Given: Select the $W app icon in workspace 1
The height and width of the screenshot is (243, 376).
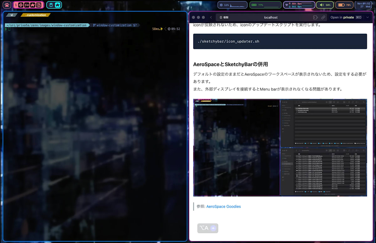Looking at the screenshot, I should [x=27, y=5].
